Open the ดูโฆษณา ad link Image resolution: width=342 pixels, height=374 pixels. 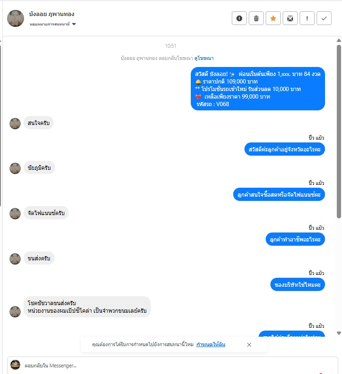[x=204, y=58]
